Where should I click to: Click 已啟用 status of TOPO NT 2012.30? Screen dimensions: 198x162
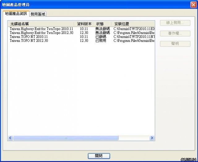tap(101, 40)
